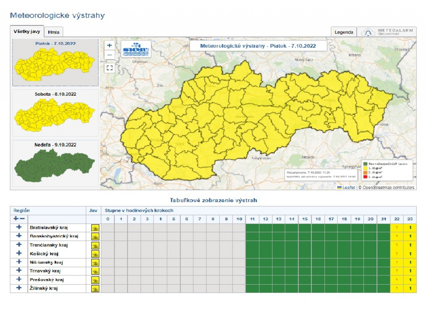Click the warning icon for Bratislavský kraj
Image resolution: width=427 pixels, height=320 pixels.
95,228
